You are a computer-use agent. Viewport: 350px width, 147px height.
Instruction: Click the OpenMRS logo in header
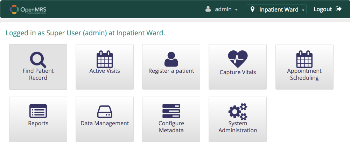click(x=28, y=9)
